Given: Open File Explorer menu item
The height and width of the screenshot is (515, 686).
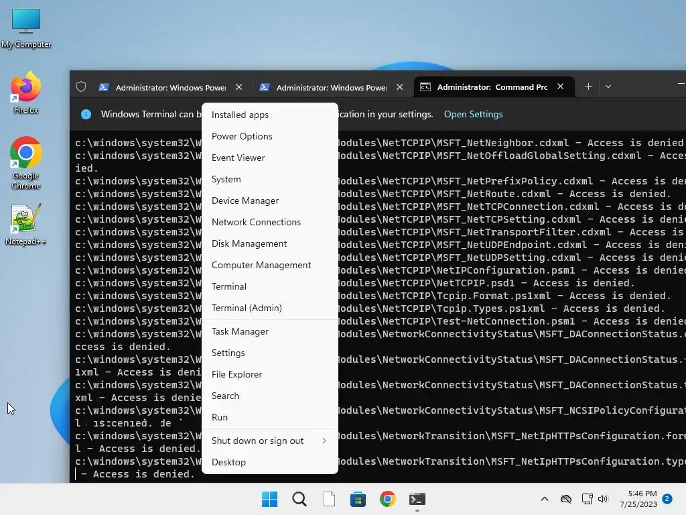Looking at the screenshot, I should pos(270,374).
